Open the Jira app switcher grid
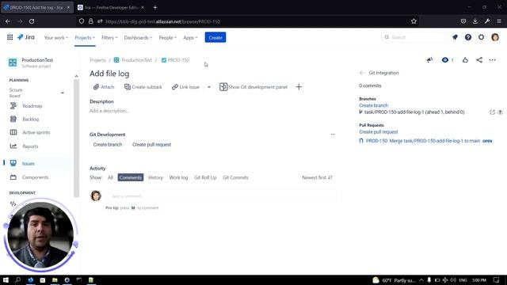507x285 pixels. tap(10, 37)
